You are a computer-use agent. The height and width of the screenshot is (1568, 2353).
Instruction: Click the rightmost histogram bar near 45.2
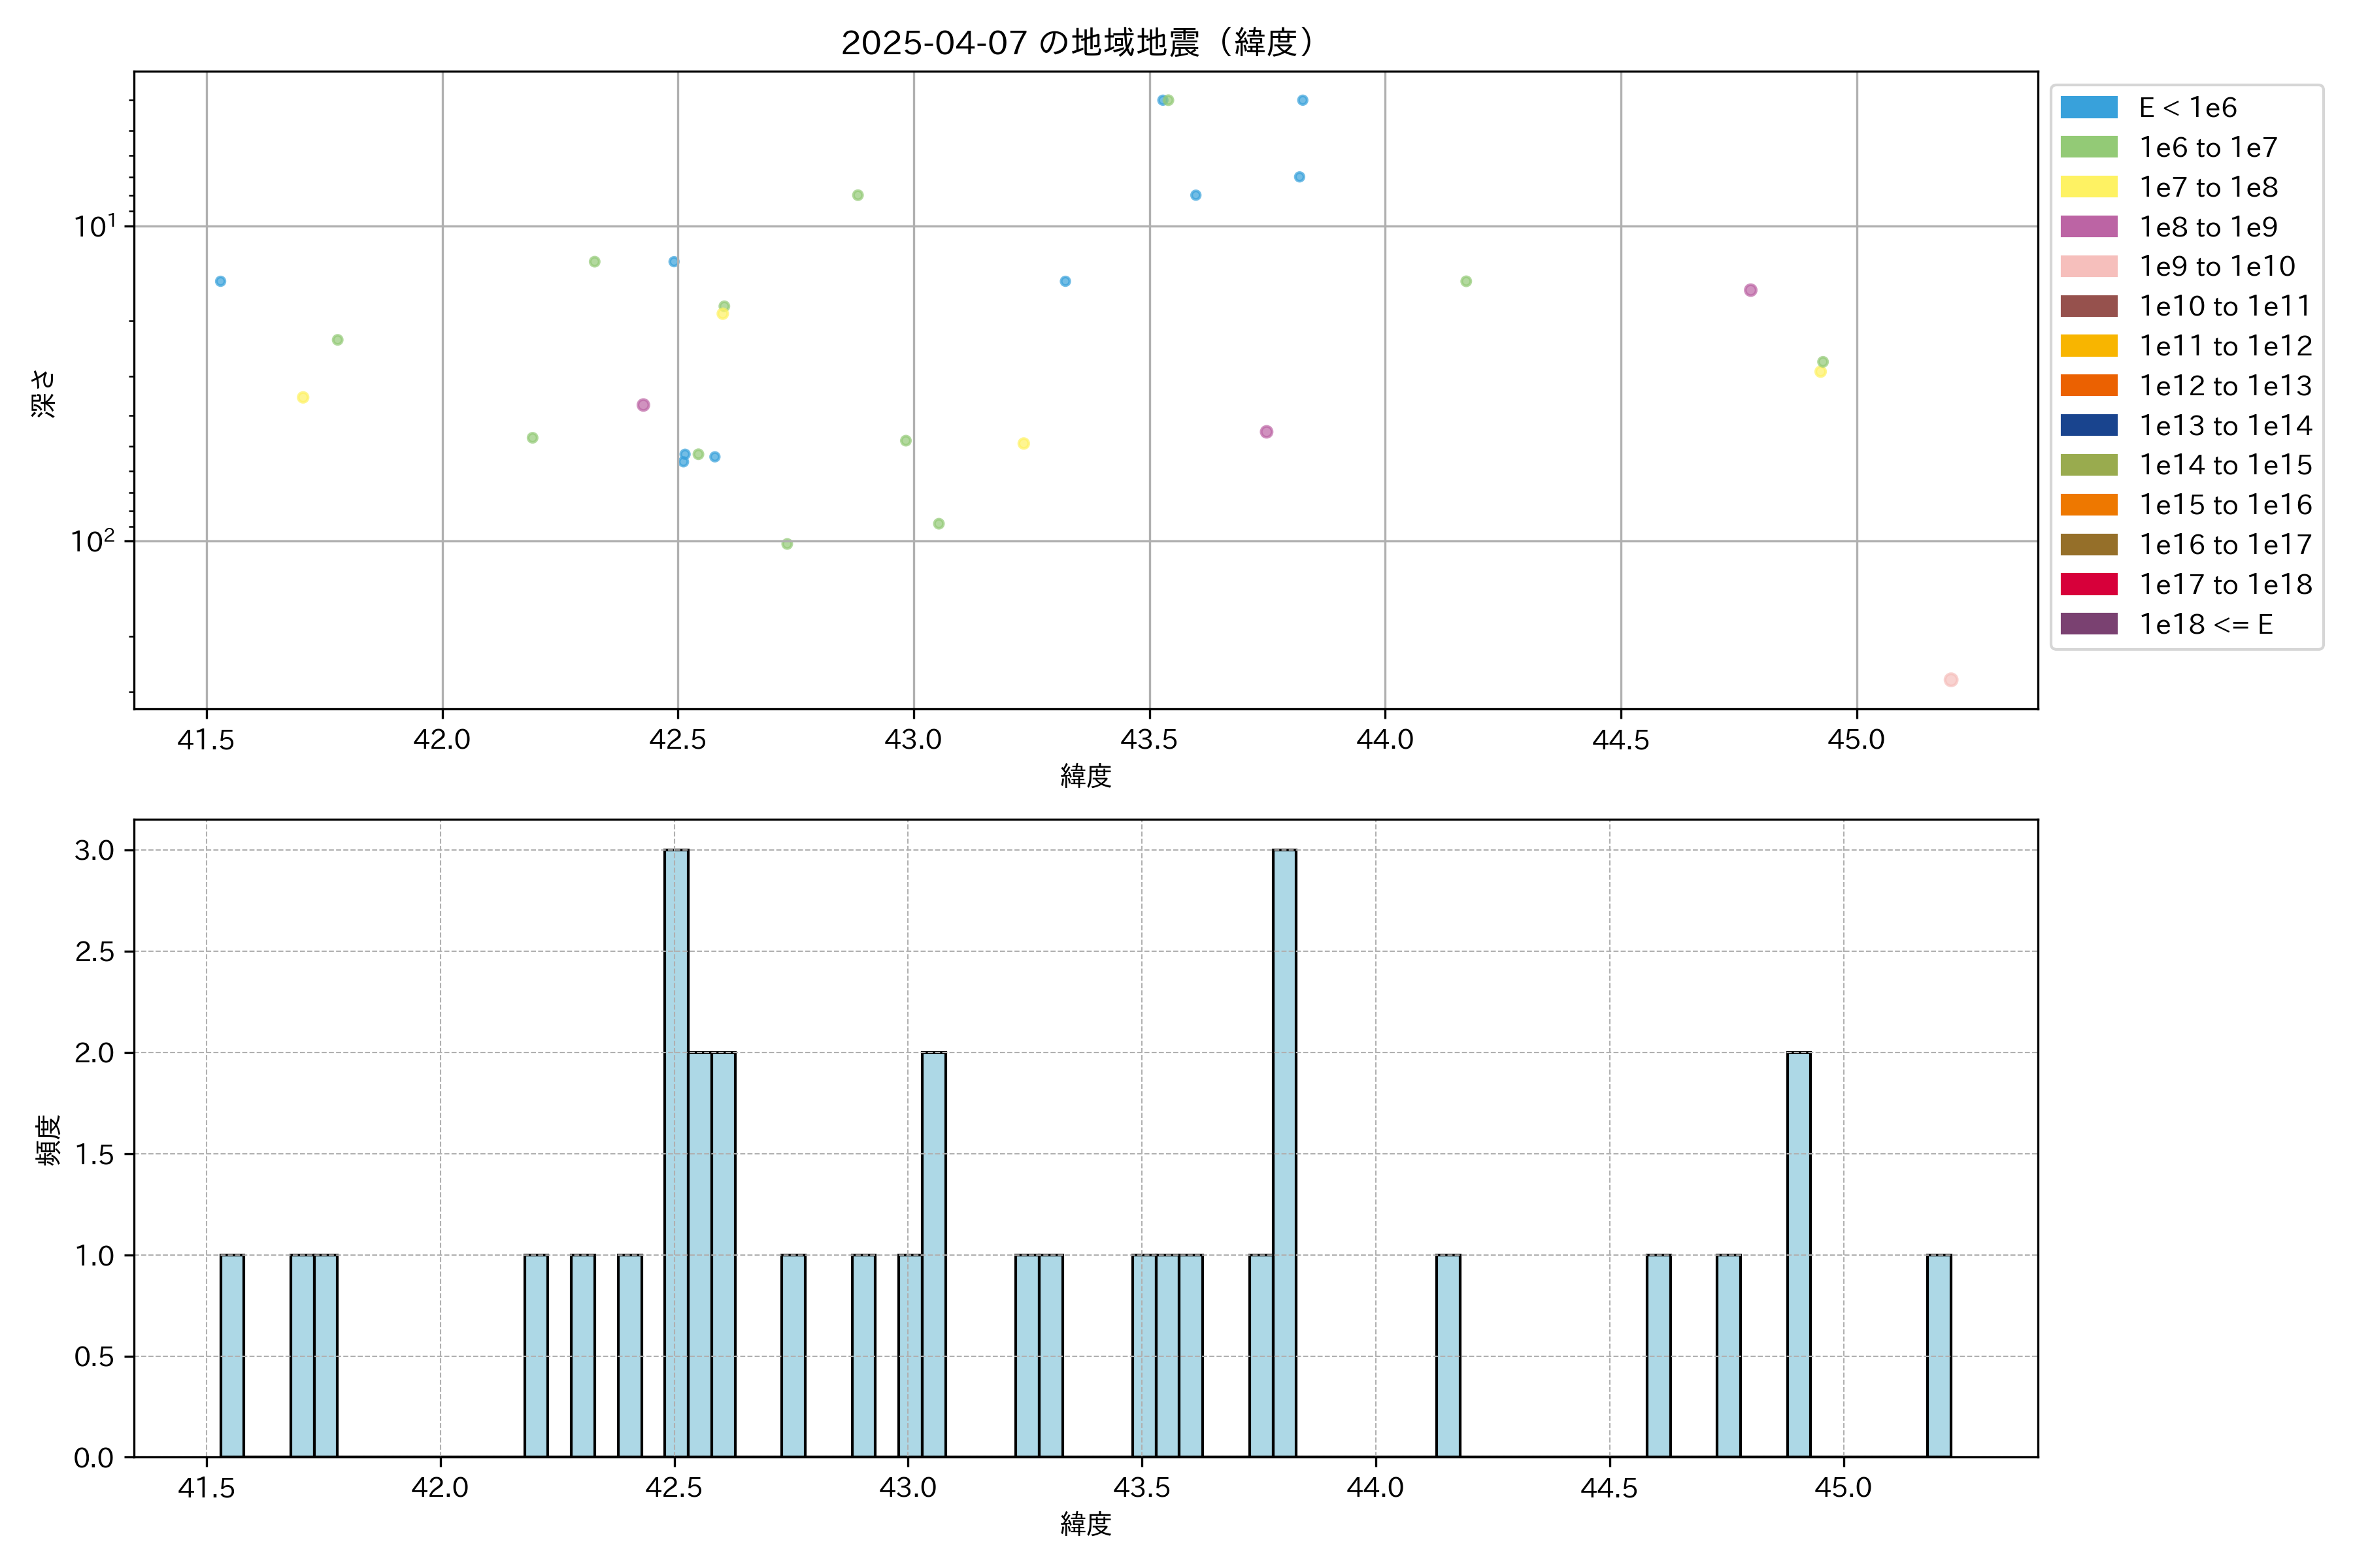coord(1939,1355)
